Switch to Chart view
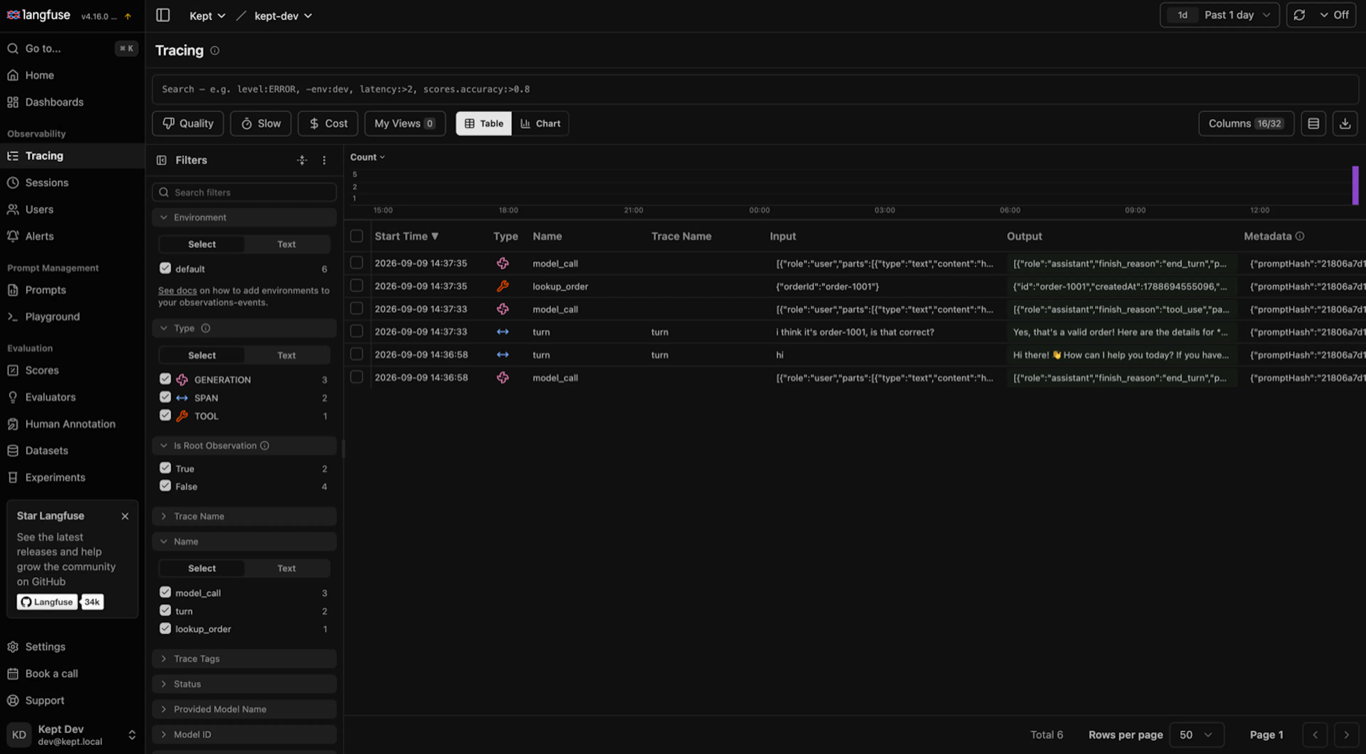Image resolution: width=1366 pixels, height=754 pixels. click(540, 123)
